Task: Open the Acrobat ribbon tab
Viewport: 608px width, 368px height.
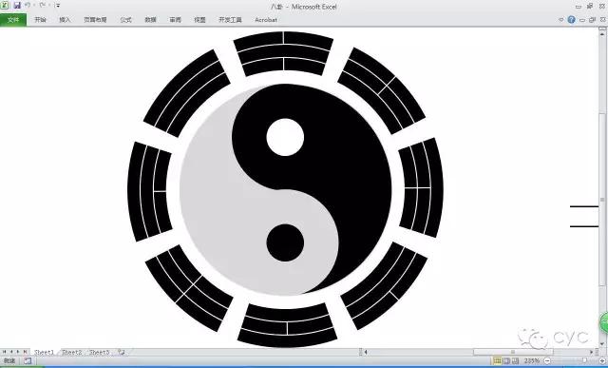Action: pos(266,20)
